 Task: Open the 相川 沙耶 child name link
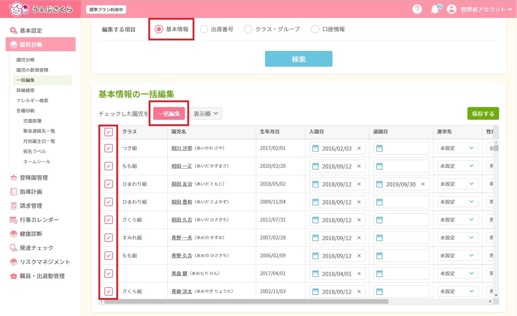182,148
